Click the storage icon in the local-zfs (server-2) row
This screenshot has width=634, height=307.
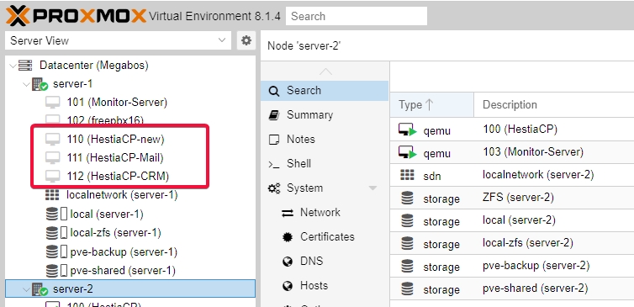click(407, 243)
